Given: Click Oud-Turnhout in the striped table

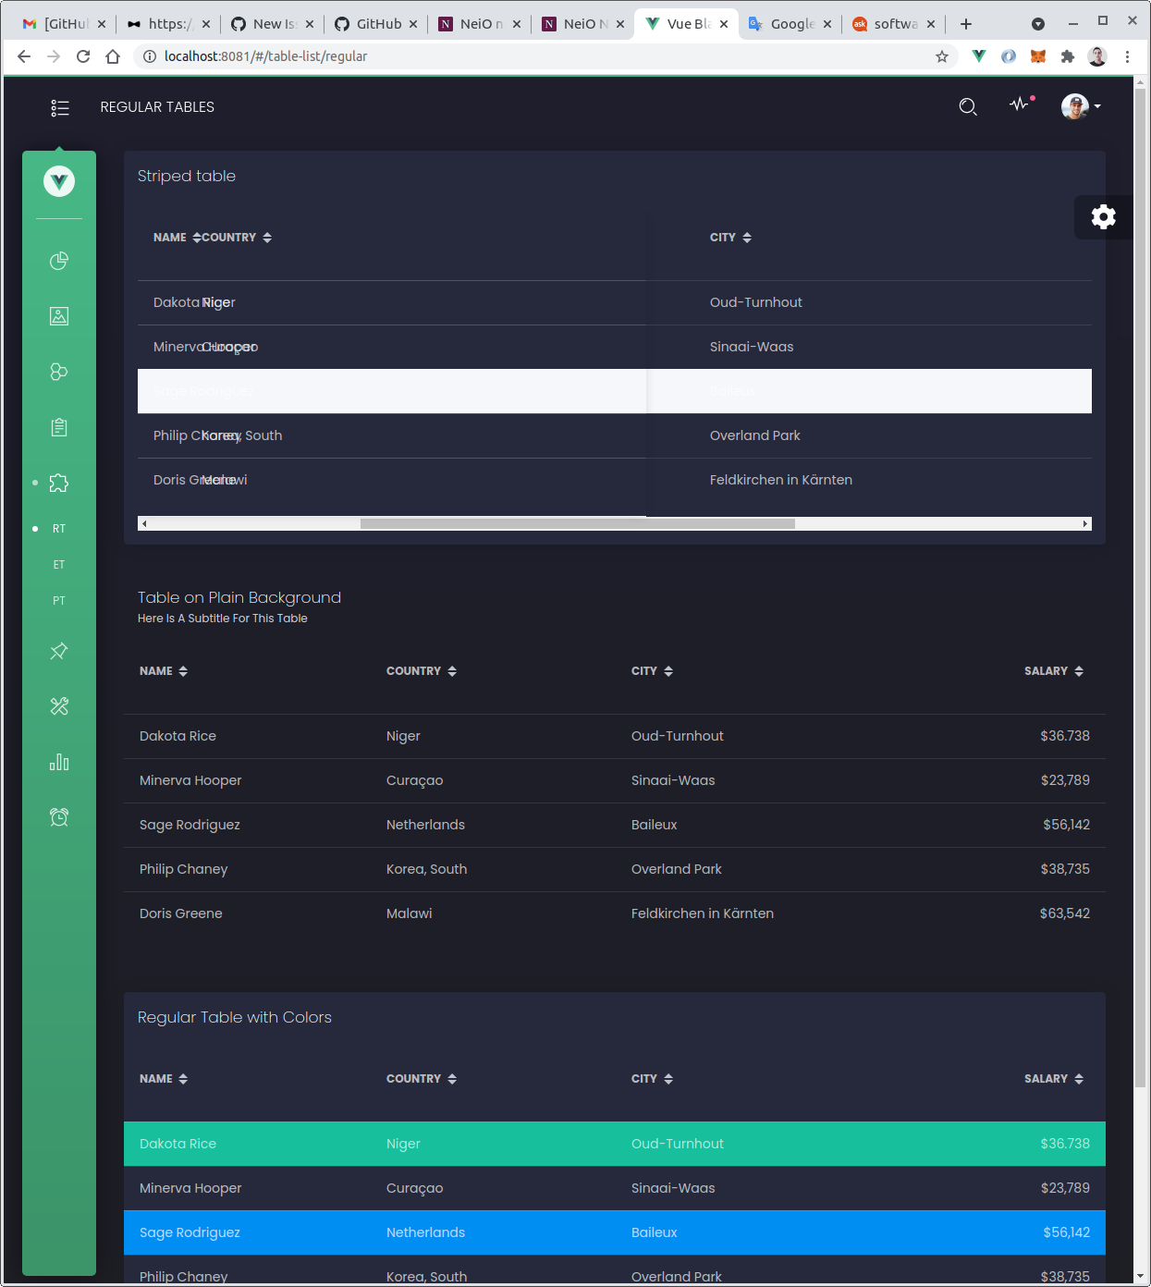Looking at the screenshot, I should tap(756, 302).
